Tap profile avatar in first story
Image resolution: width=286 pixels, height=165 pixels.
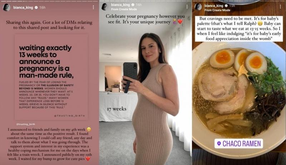pyautogui.click(x=7, y=7)
